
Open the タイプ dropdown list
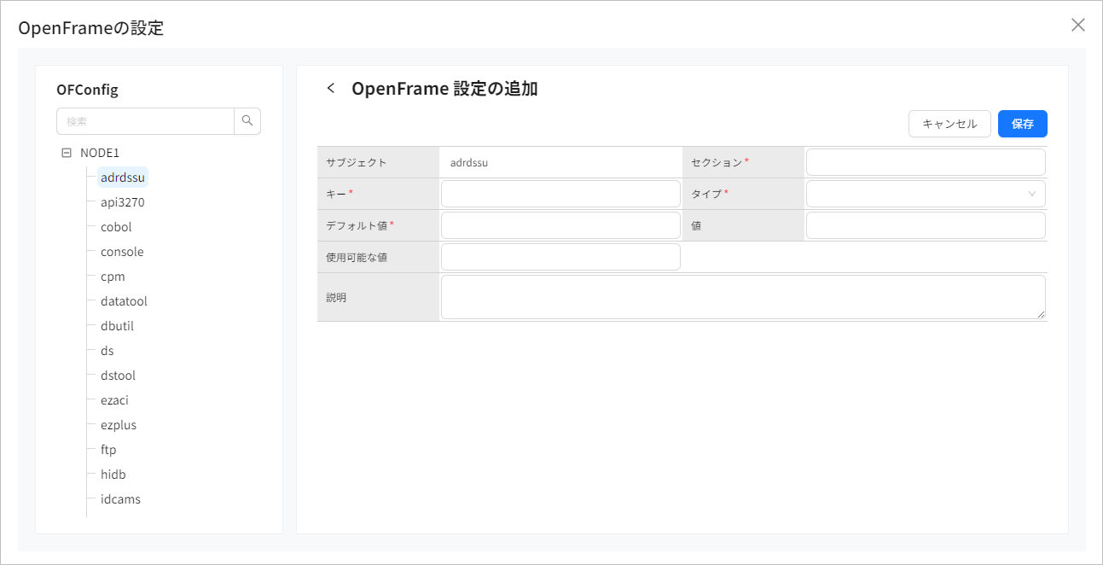coord(925,193)
